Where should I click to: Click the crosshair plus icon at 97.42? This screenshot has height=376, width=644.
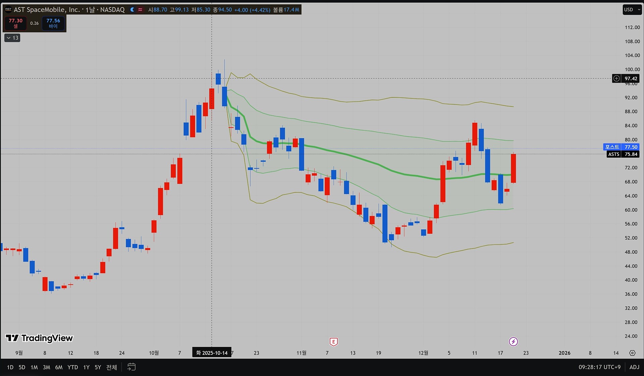point(616,78)
